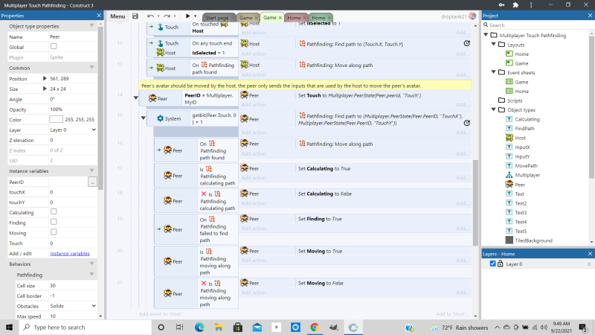Toggle the Calculating instance variable checkbox

[x=54, y=211]
